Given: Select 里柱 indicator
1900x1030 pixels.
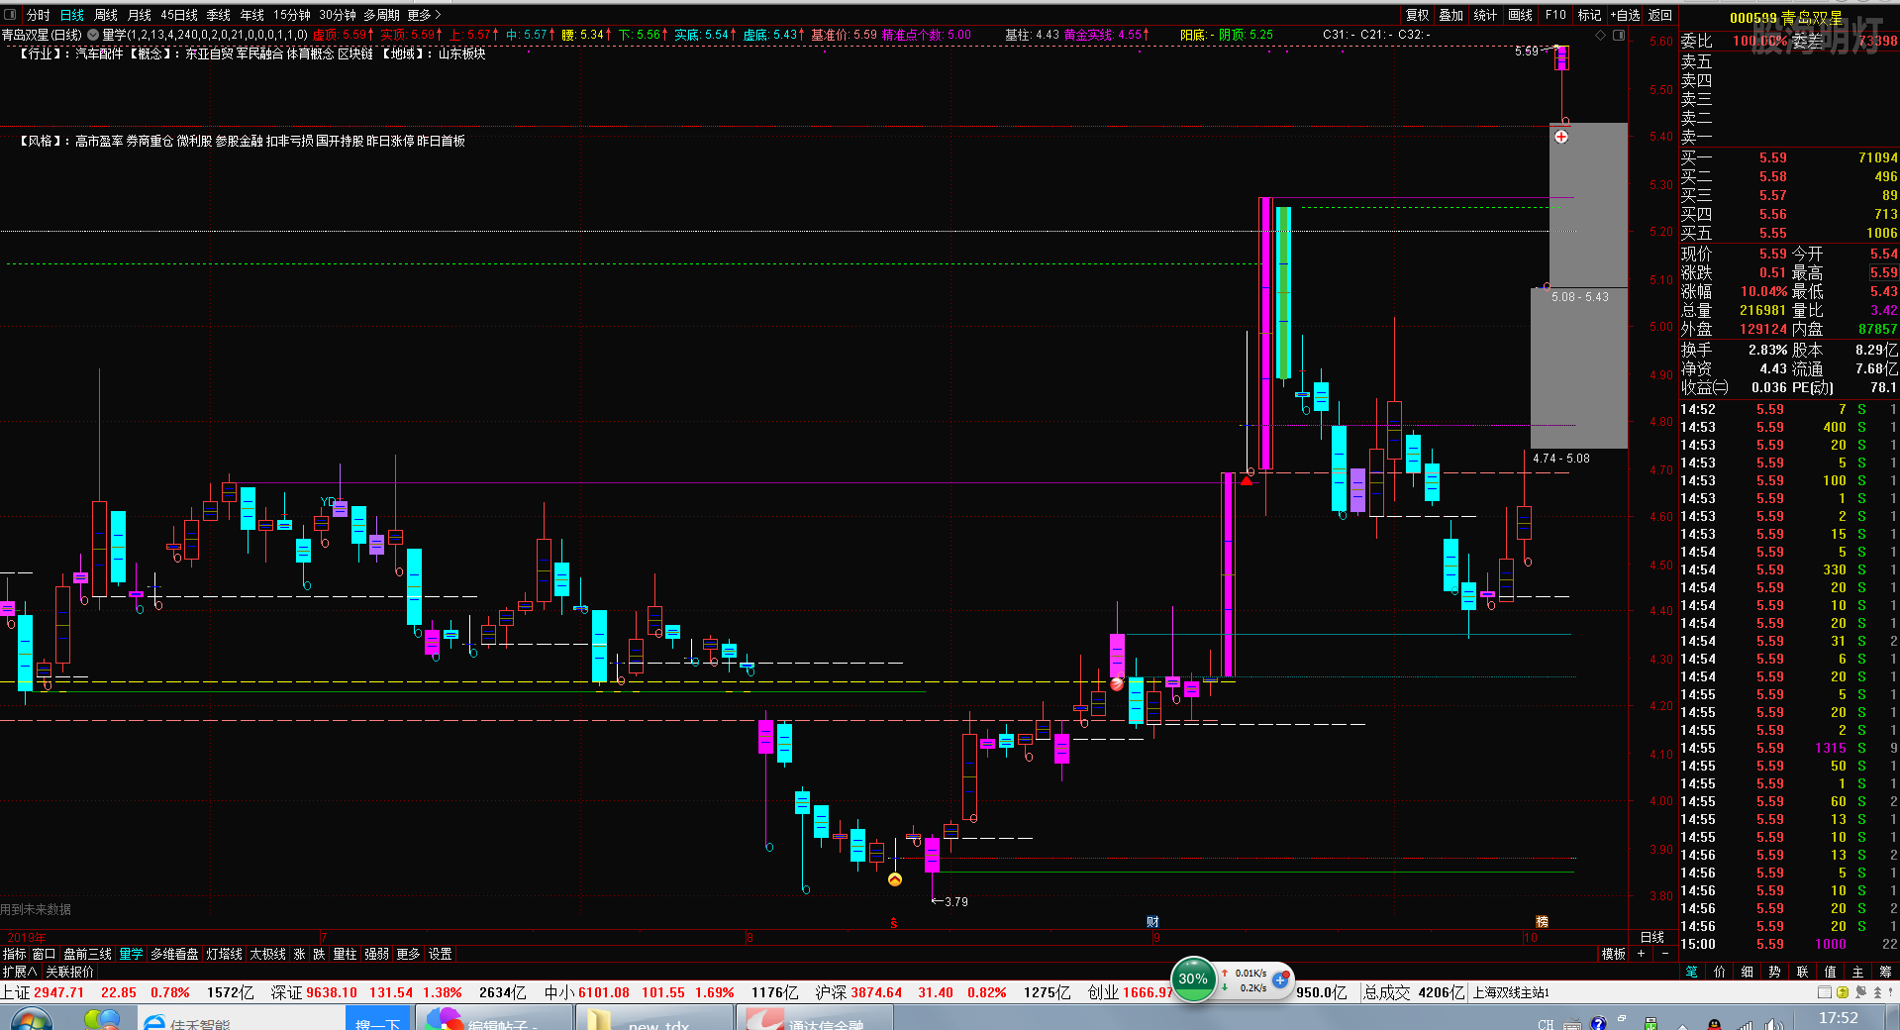Looking at the screenshot, I should (346, 954).
